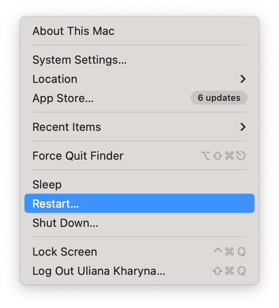This screenshot has height=308, width=279.
Task: Choose Shut Down from the menu
Action: (x=65, y=224)
